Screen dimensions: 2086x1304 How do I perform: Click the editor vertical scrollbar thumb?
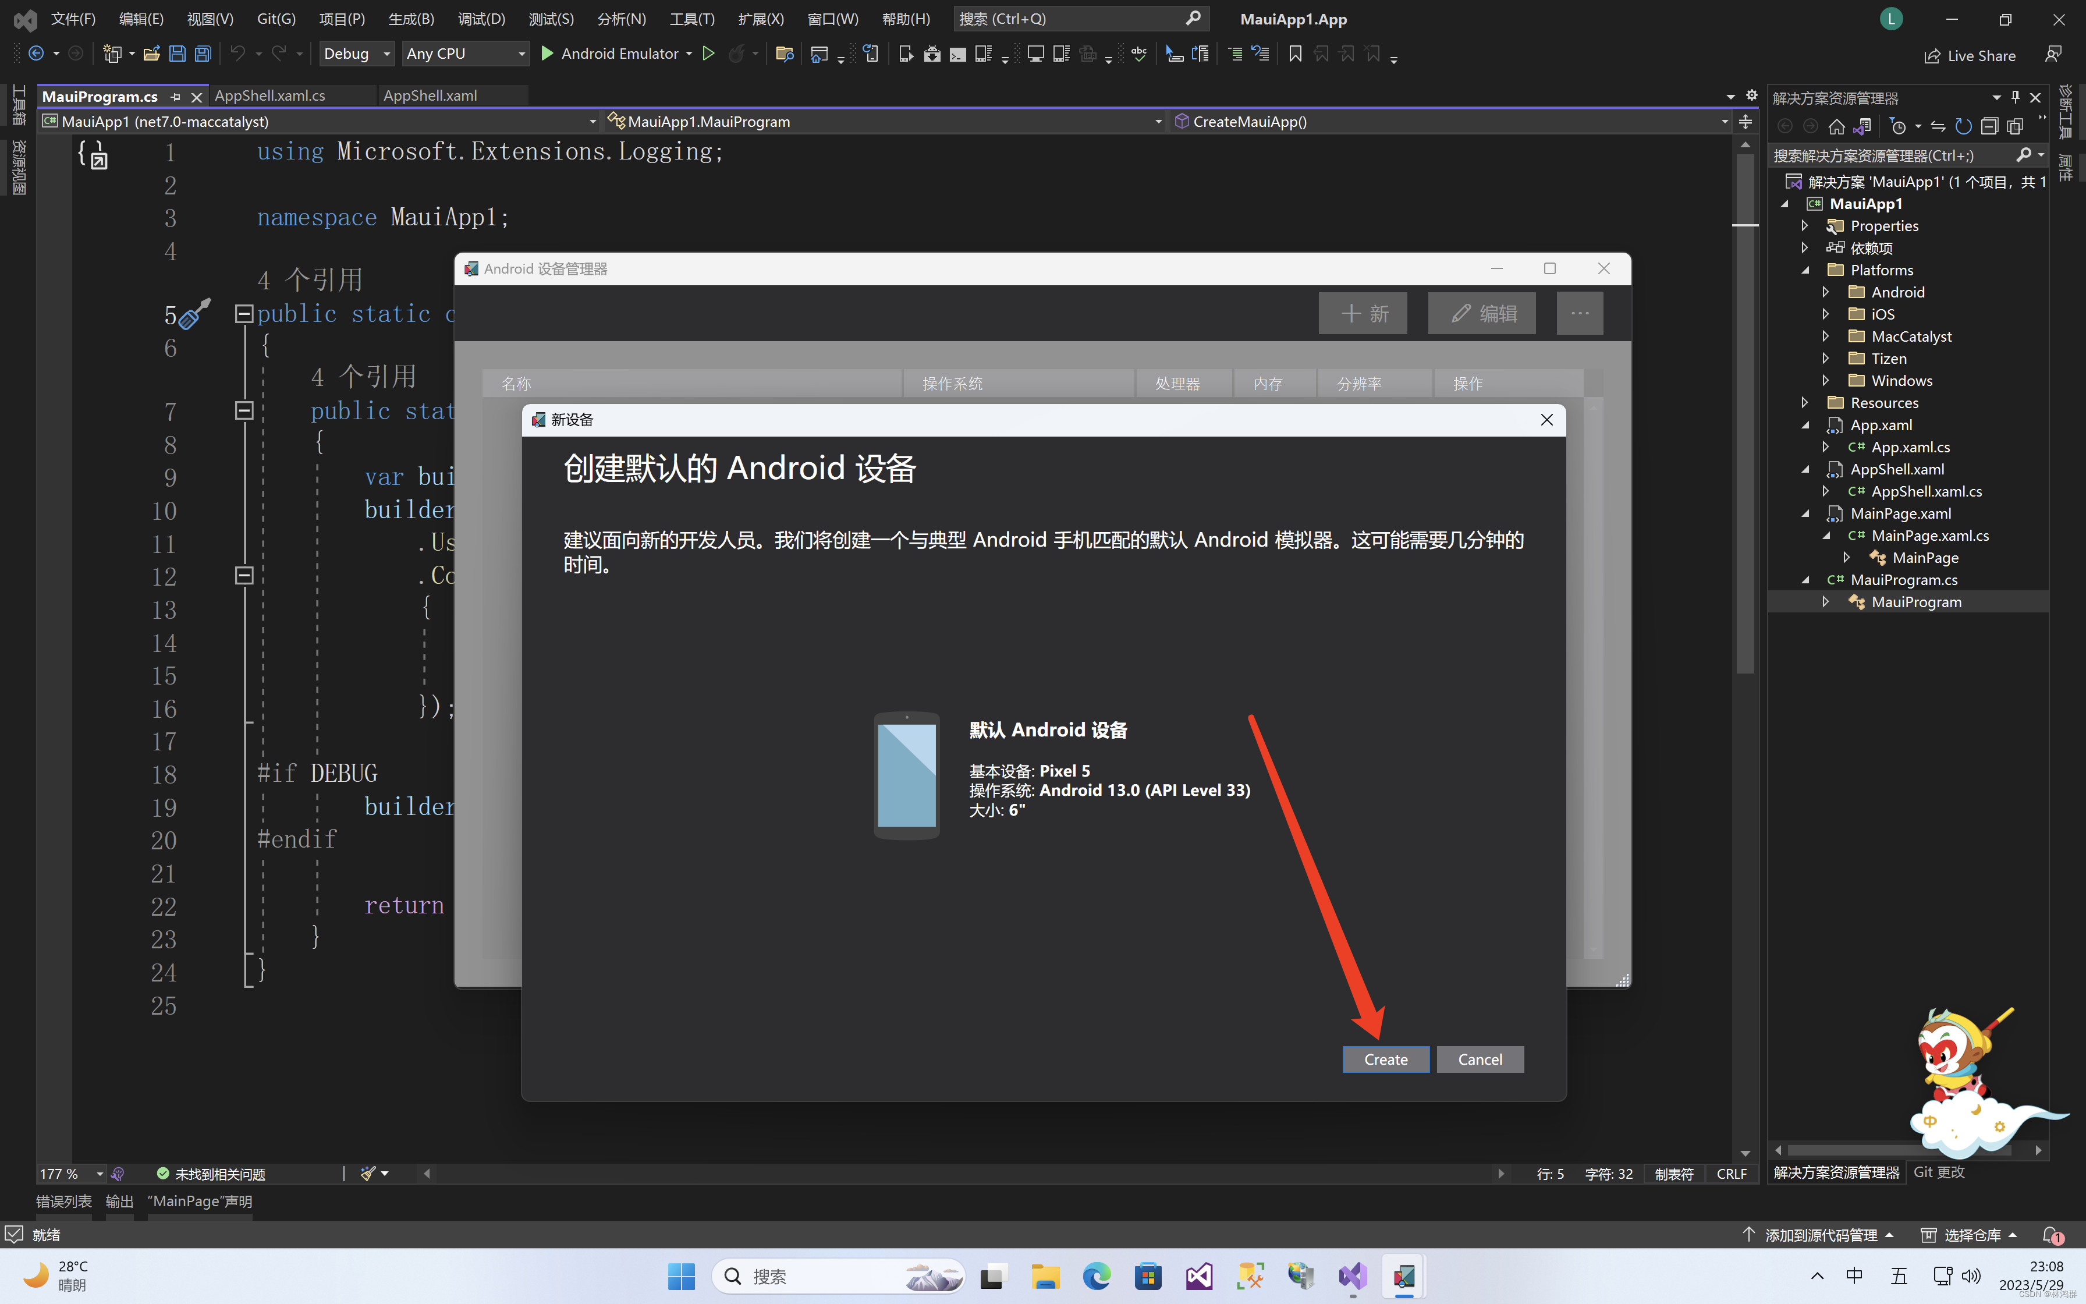coord(1745,414)
